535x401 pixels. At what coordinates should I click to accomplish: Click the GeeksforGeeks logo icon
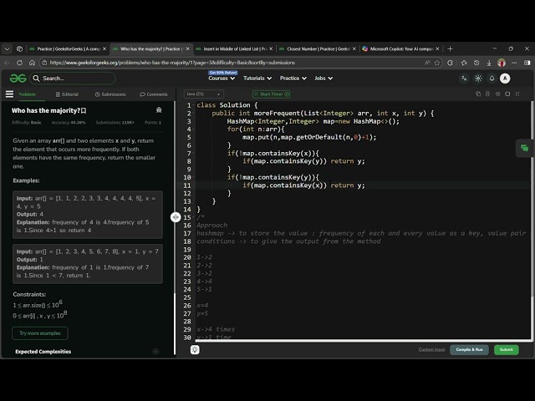click(18, 79)
